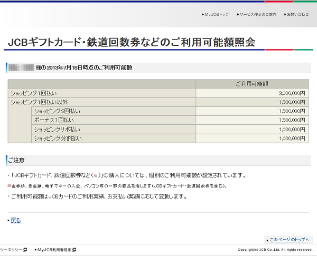The width and height of the screenshot is (317, 256).
Task: Open MyJCB利用者規定 footer link
Action: [x=54, y=250]
